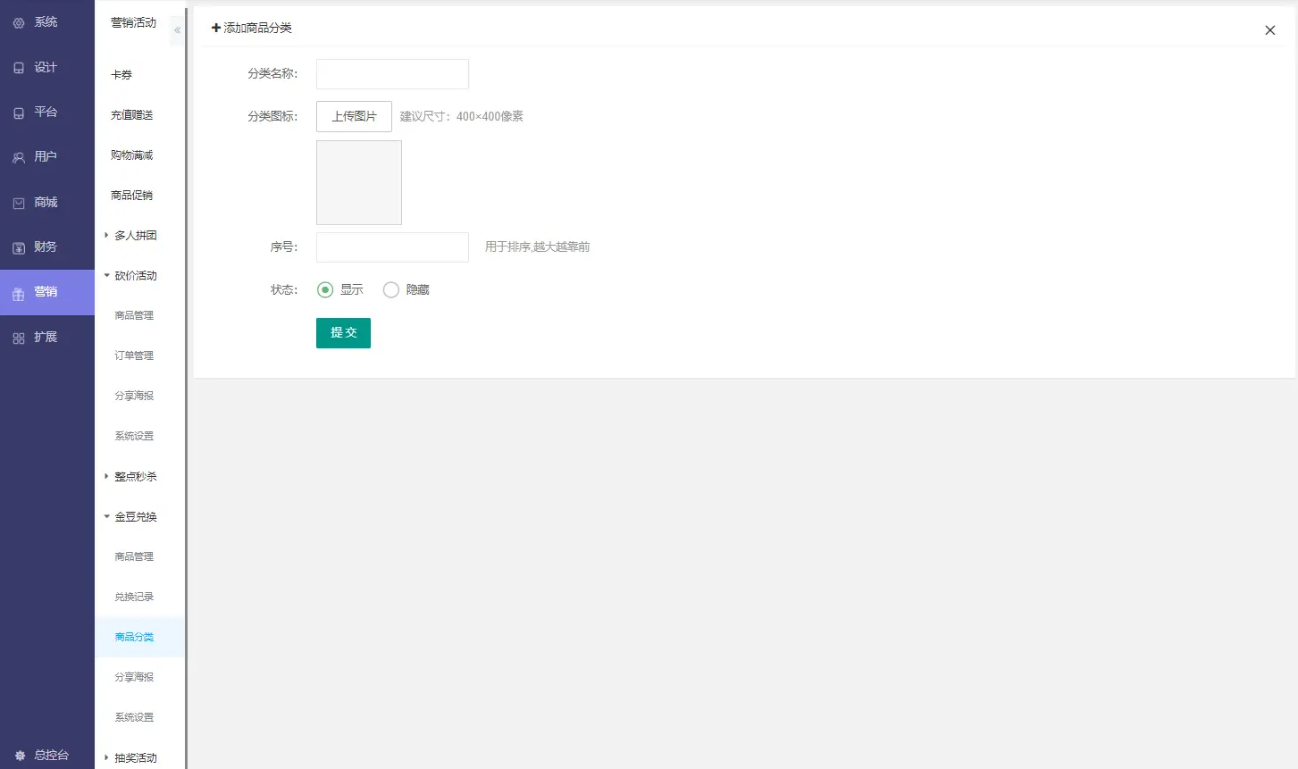Expand the 多人拼团 submenu

(x=106, y=235)
